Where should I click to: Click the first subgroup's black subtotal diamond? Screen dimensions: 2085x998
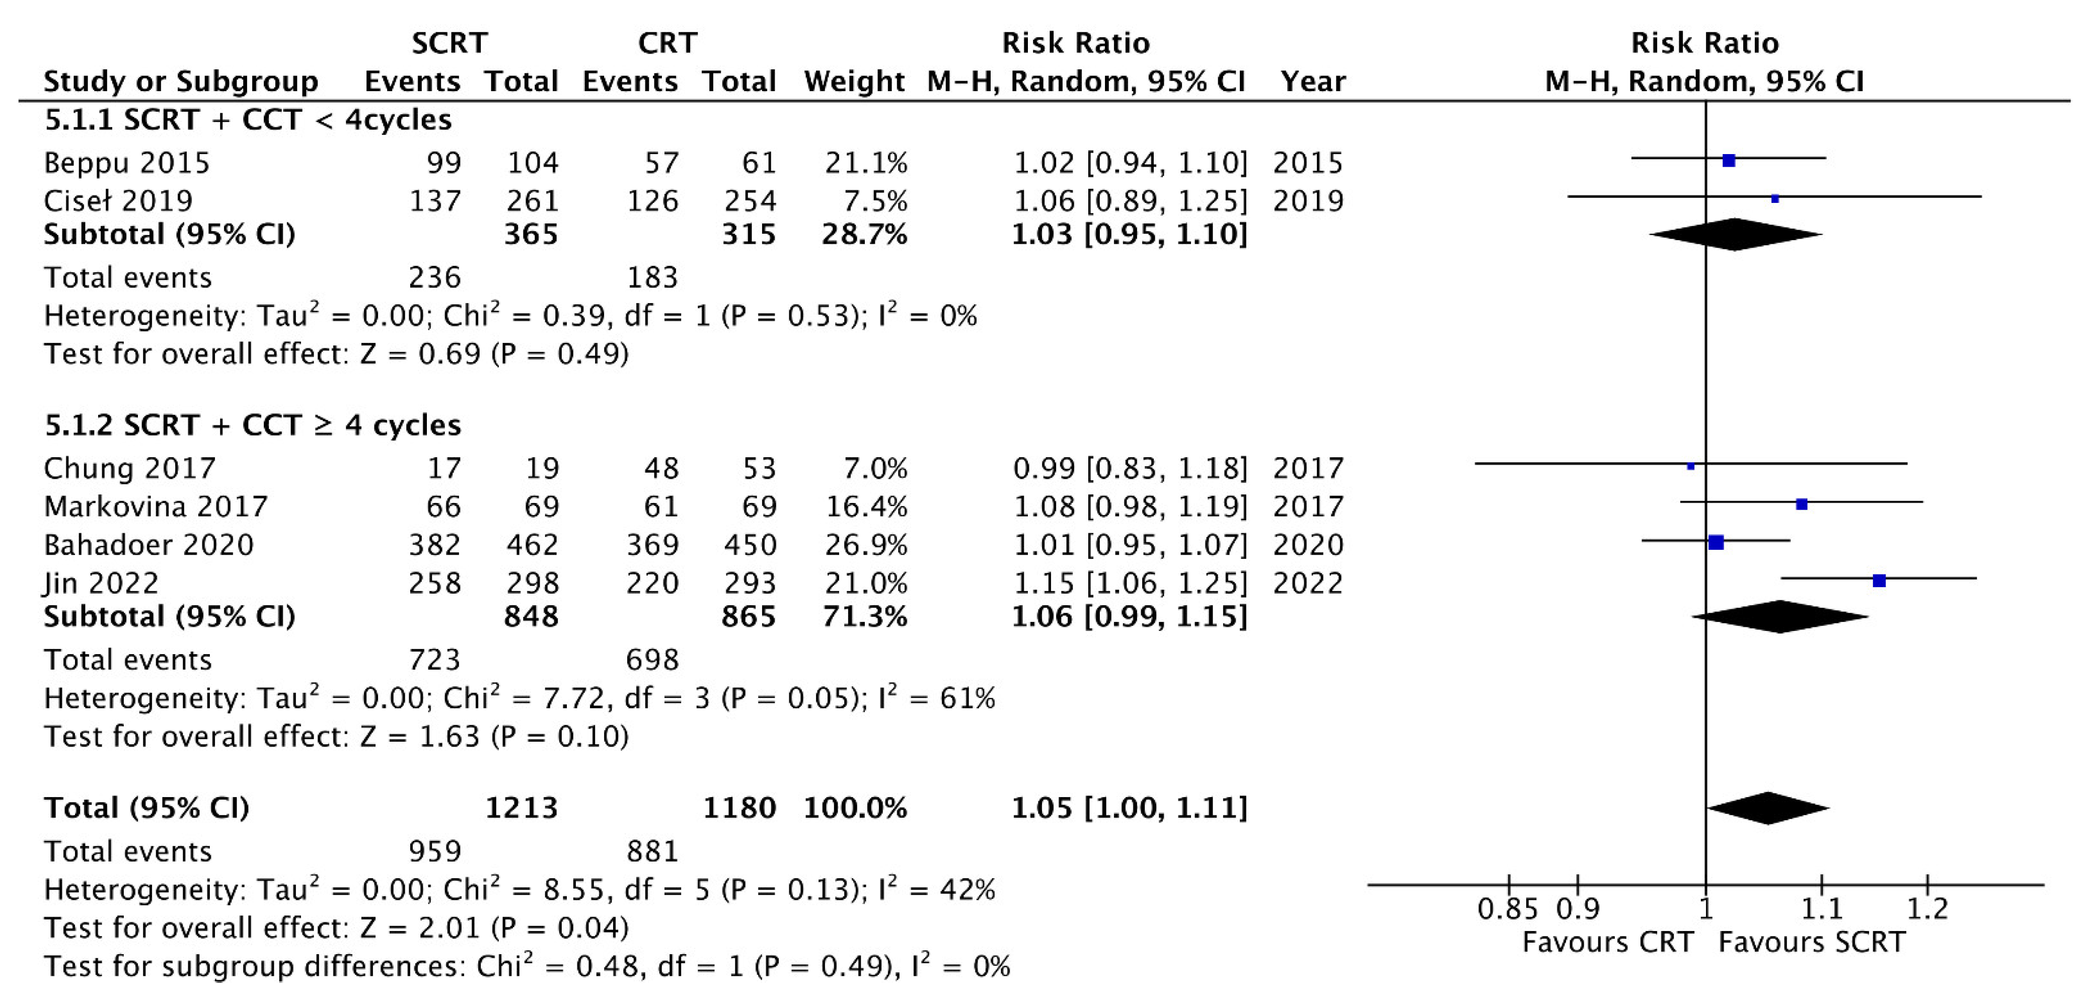[1735, 235]
